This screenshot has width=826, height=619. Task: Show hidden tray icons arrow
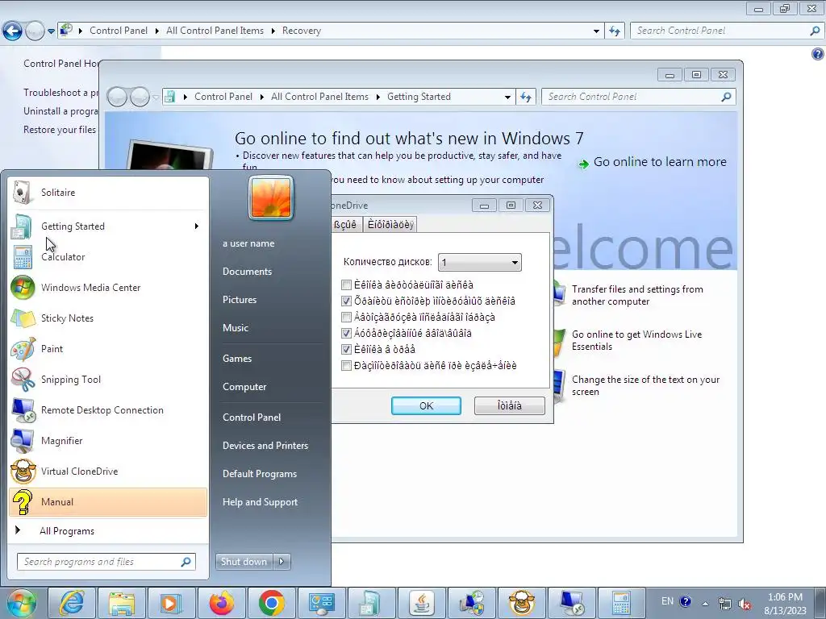pos(705,604)
